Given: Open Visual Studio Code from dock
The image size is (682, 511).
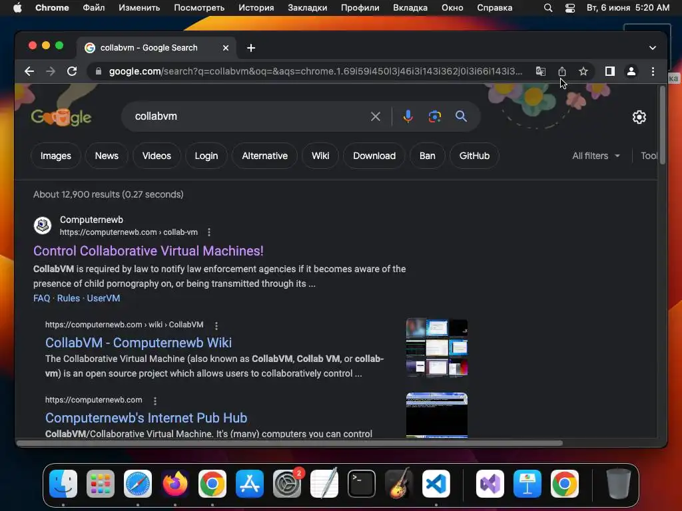Looking at the screenshot, I should click(x=436, y=484).
